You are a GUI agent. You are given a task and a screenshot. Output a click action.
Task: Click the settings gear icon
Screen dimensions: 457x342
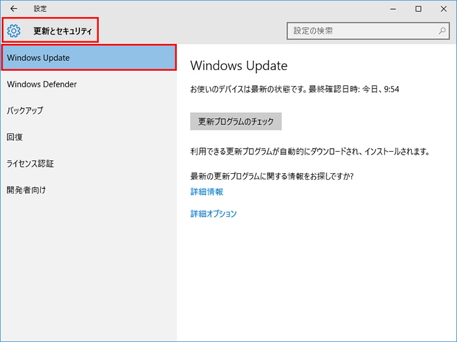tap(14, 31)
